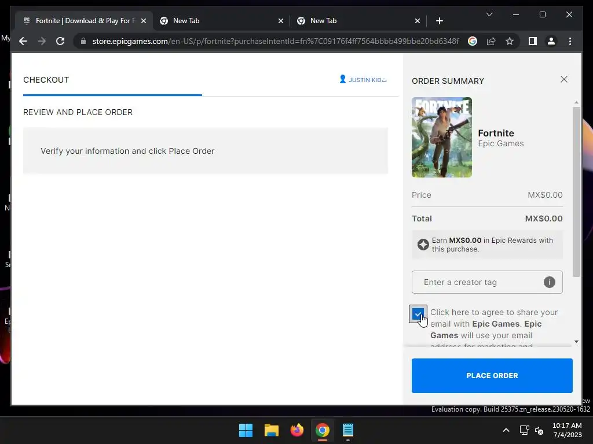Expand the tab search dropdown arrow
The image size is (593, 444).
[489, 14]
